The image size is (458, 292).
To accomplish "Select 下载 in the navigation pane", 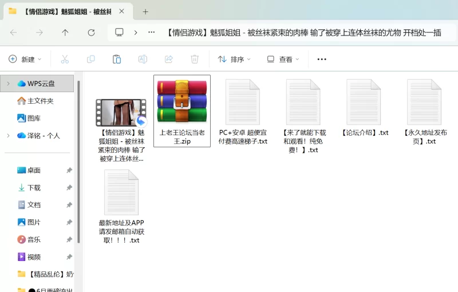I will click(34, 188).
